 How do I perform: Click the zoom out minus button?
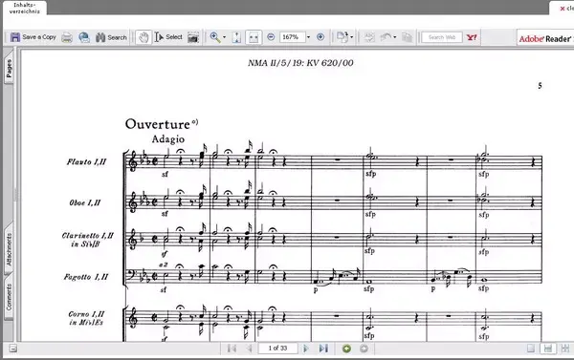click(x=271, y=37)
